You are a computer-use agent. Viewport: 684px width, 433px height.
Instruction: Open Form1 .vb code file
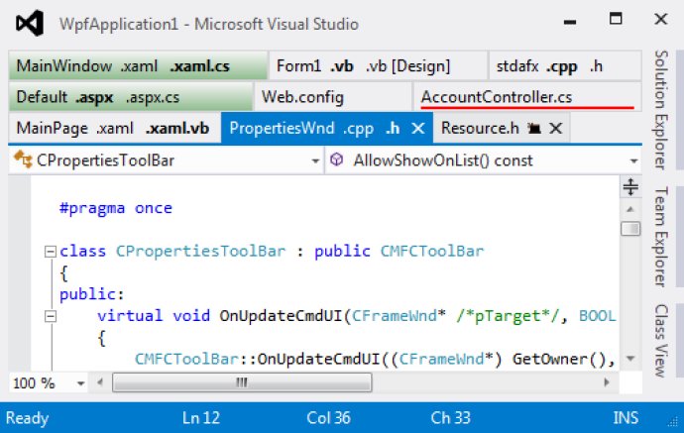pyautogui.click(x=342, y=65)
